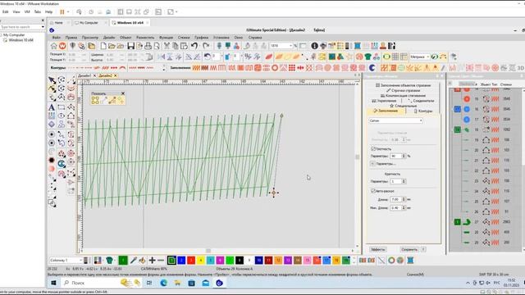Select the Text tool labeled A
The height and width of the screenshot is (295, 525).
pos(52,107)
